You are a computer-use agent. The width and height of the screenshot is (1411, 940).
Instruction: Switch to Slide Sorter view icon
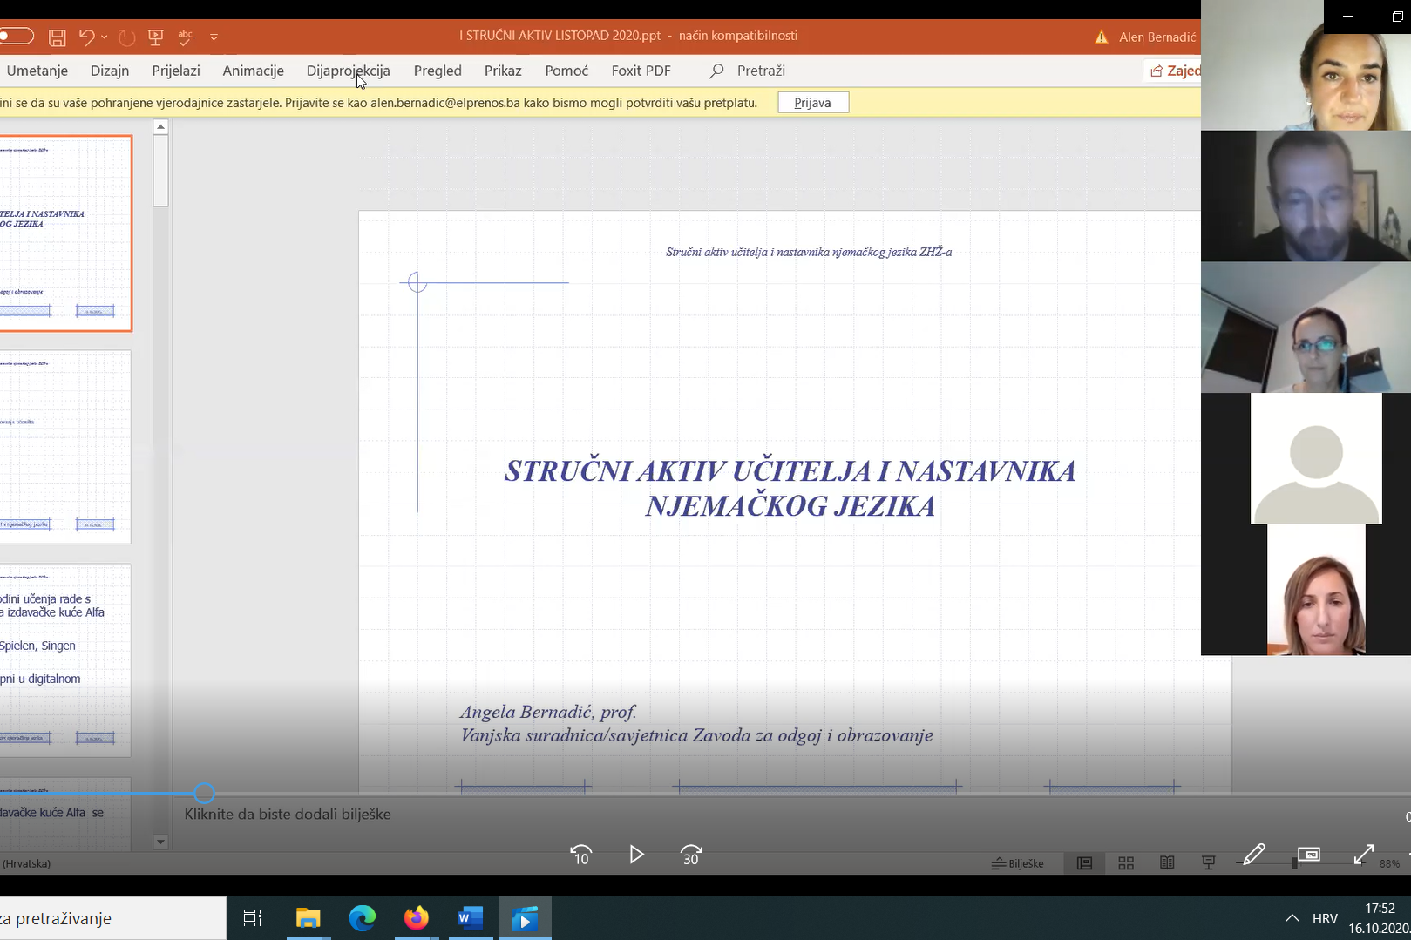(x=1126, y=863)
